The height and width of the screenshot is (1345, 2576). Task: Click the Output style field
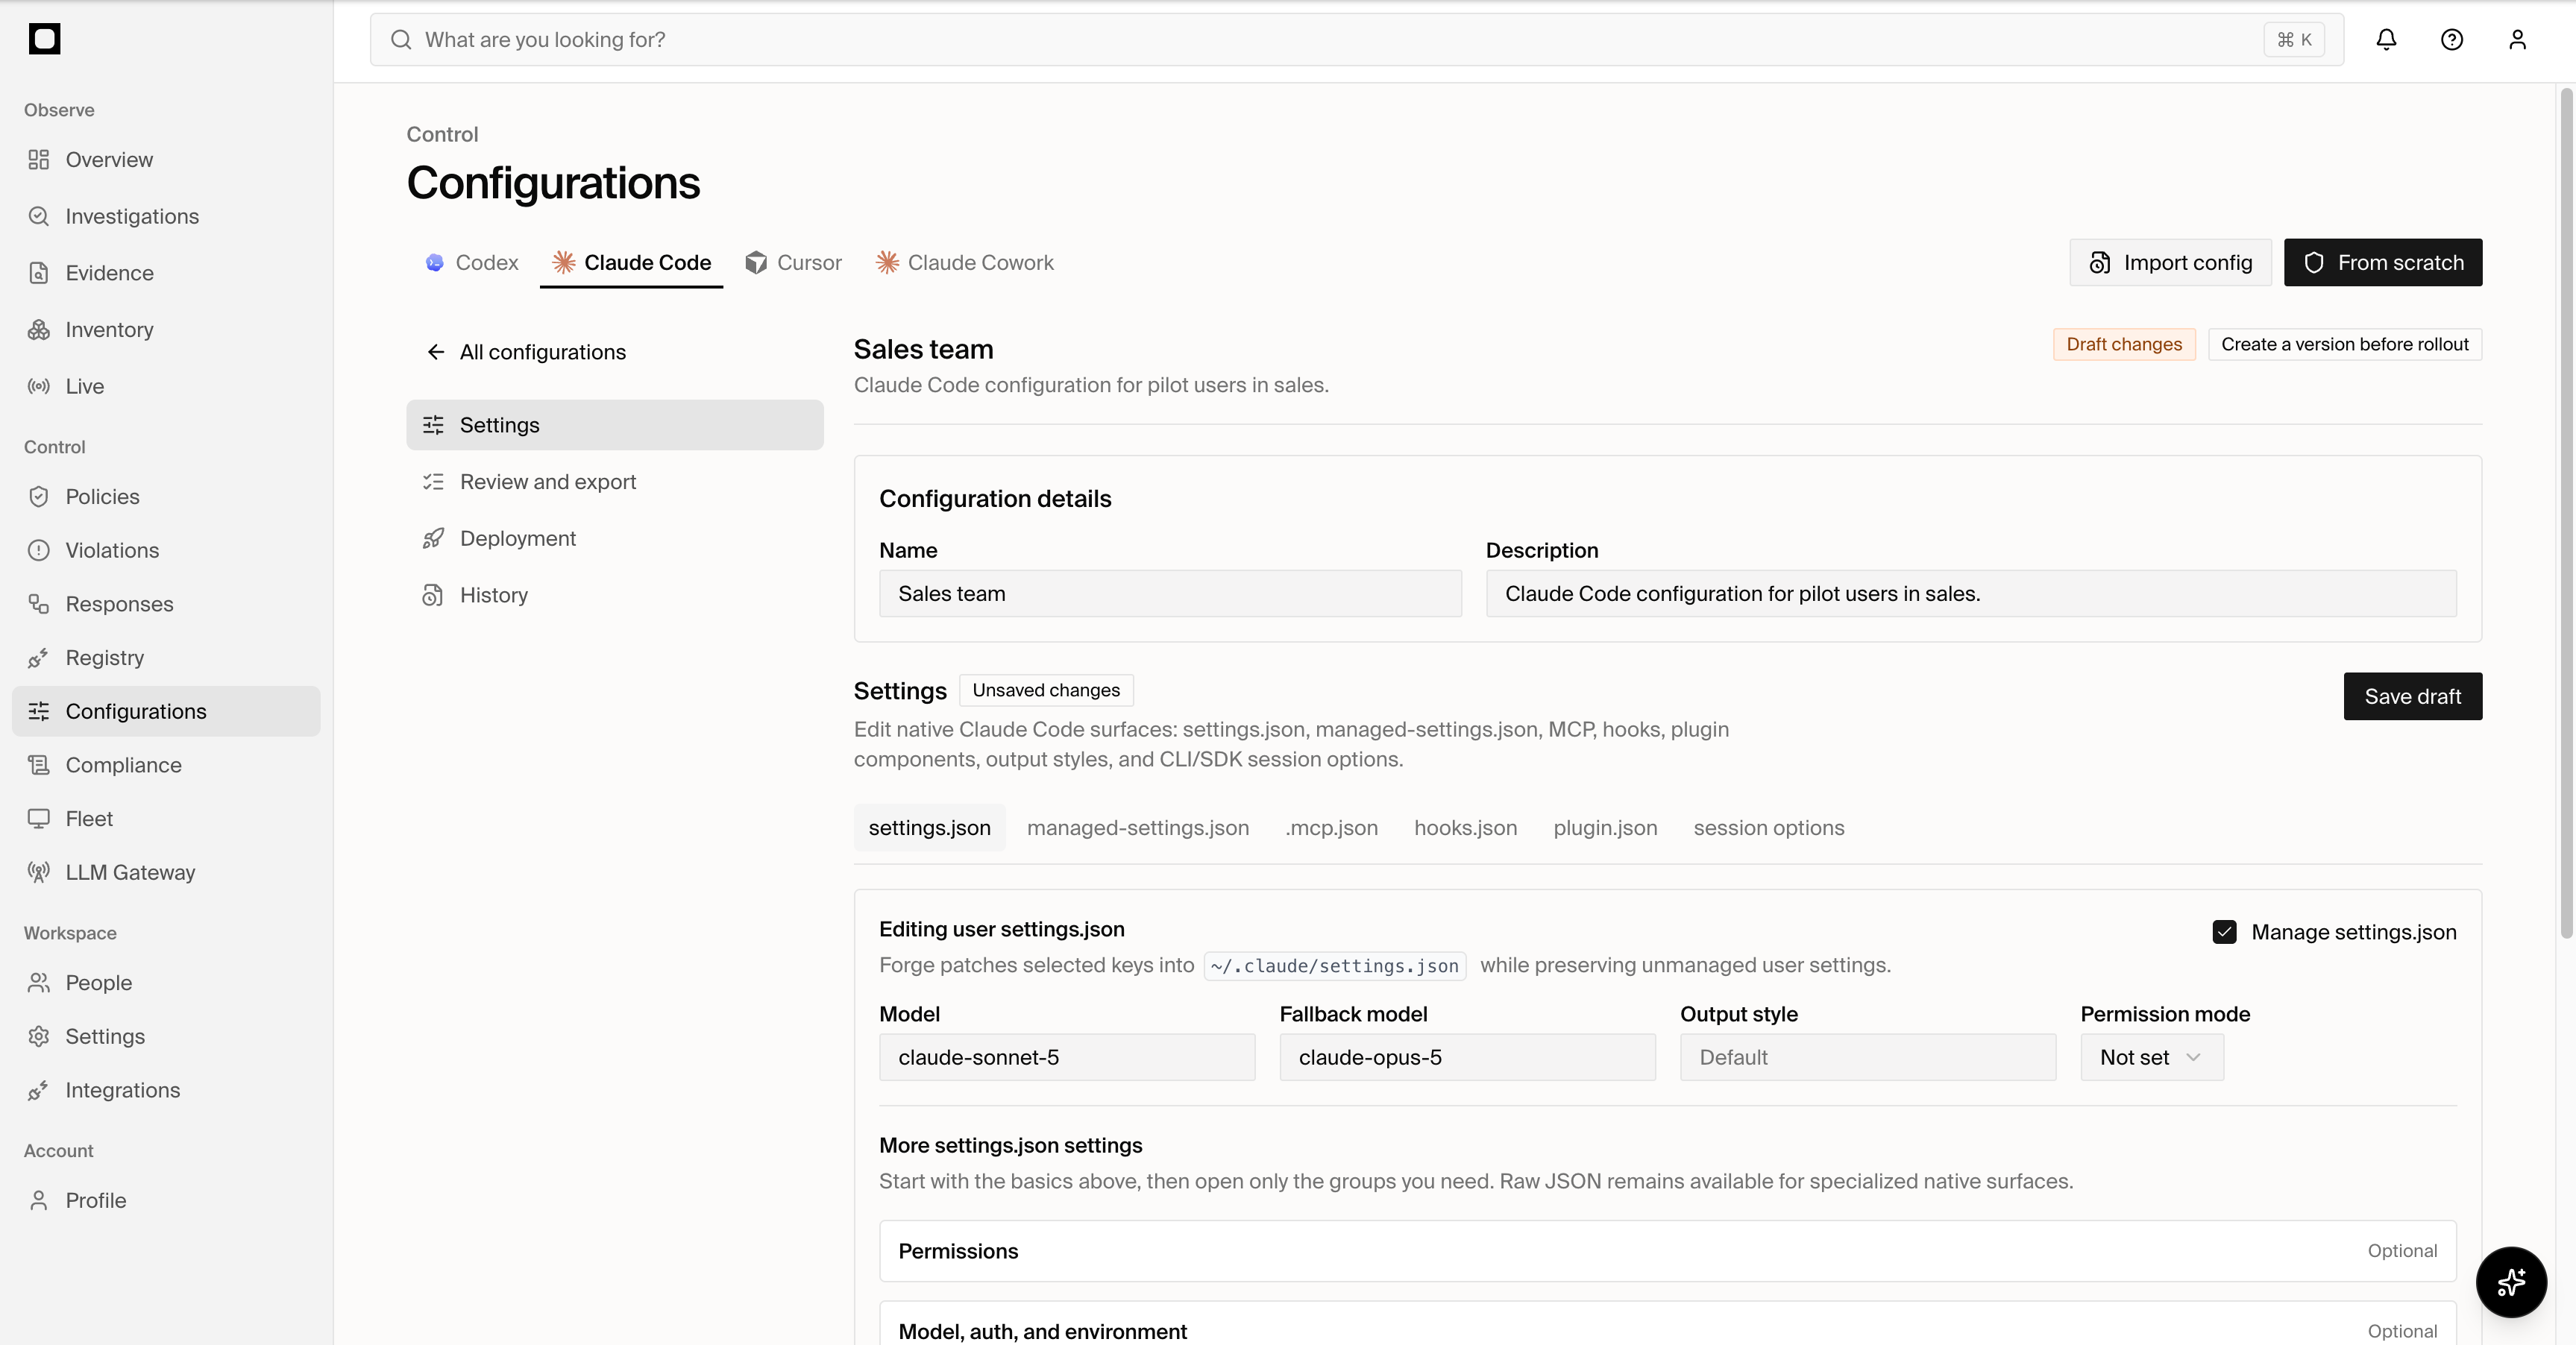click(1868, 1057)
